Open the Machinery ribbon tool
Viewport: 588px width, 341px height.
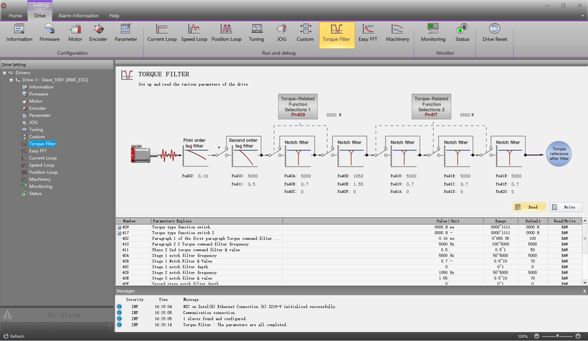coord(398,33)
